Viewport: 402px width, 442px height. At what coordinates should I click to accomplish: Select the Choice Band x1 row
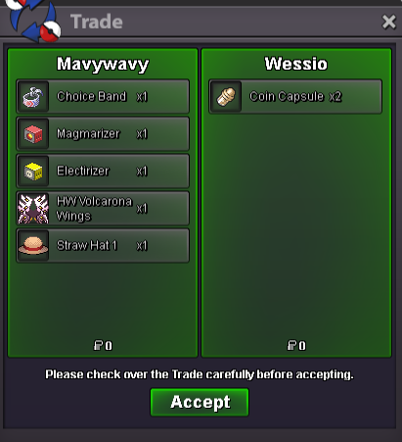point(103,97)
